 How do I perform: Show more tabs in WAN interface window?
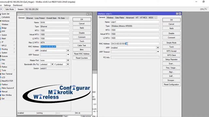coord(68,18)
